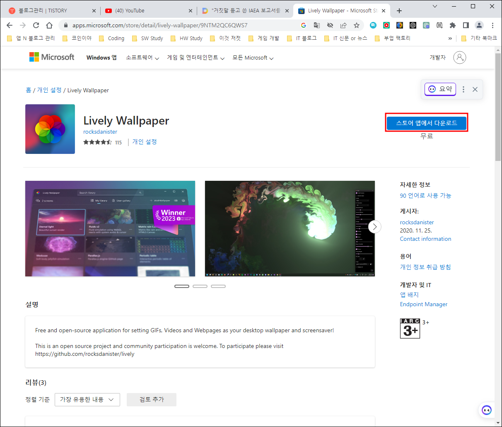This screenshot has width=502, height=427.
Task: Open the summary widget options dots
Action: pos(463,89)
